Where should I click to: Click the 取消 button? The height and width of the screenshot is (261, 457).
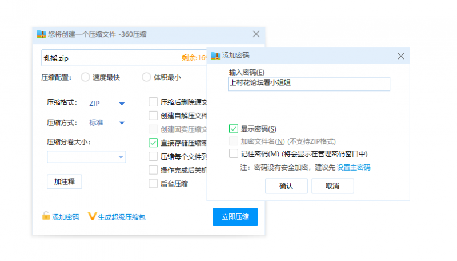[332, 186]
